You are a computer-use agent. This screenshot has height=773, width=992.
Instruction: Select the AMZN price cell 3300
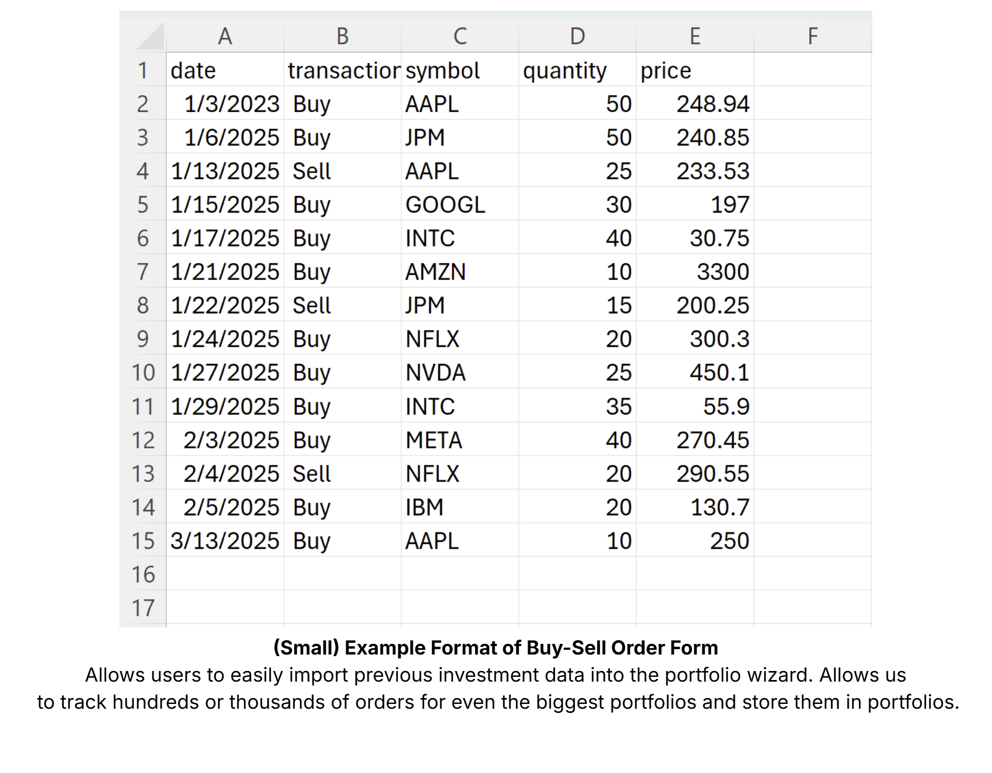tap(694, 272)
